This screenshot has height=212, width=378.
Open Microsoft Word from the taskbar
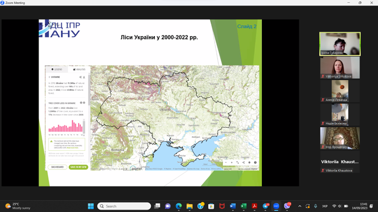233,206
